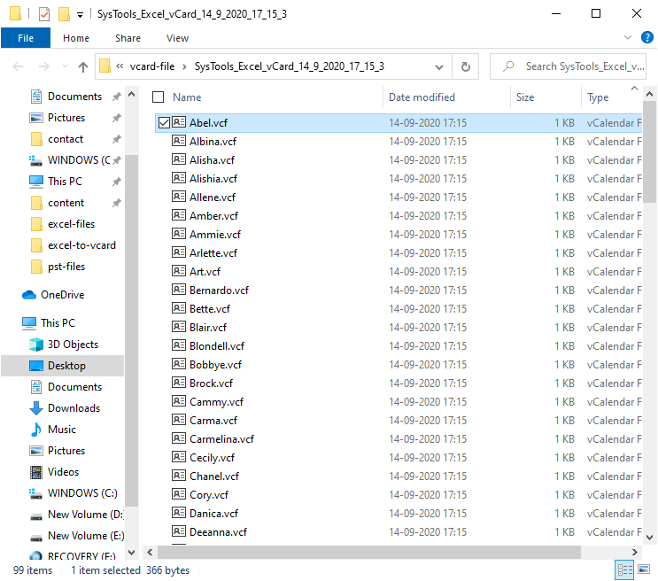Open New Volume (D:) drive
This screenshot has width=658, height=581.
pos(85,515)
